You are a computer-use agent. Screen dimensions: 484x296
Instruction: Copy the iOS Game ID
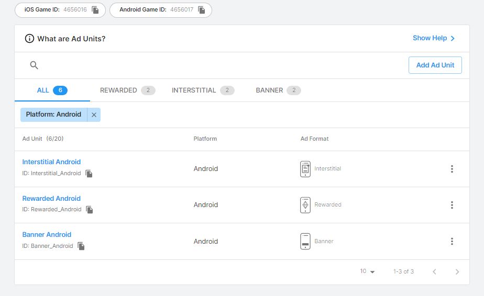click(x=95, y=10)
